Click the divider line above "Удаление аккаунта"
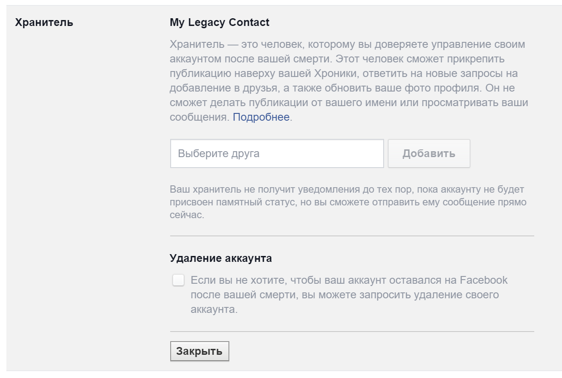 tap(352, 236)
